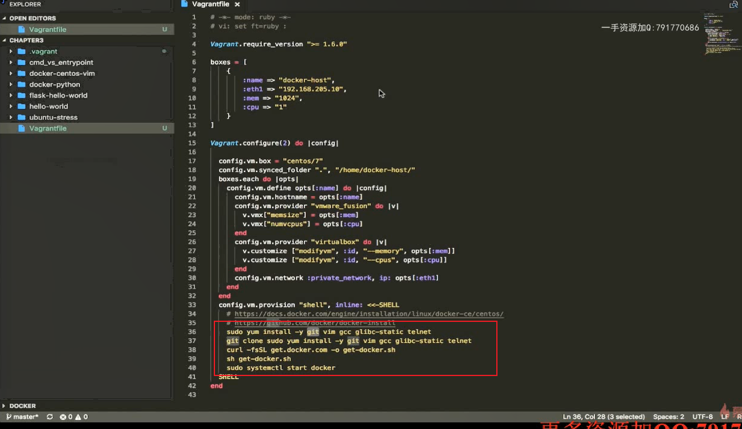
Task: Expand the cmd_vs_entrypoint folder arrow
Action: [x=11, y=63]
